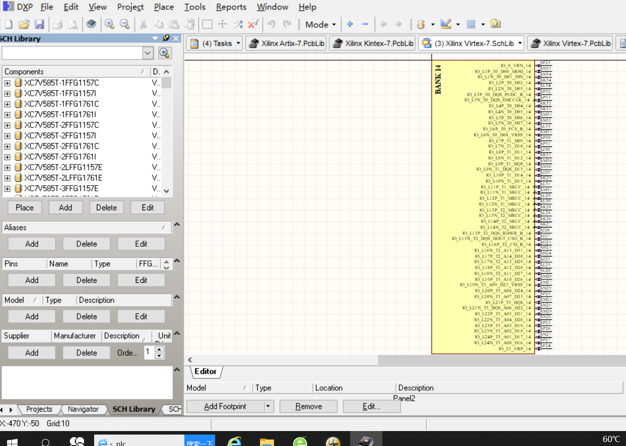Open the (4) Tasks document tab
The height and width of the screenshot is (446, 626).
pyautogui.click(x=214, y=43)
